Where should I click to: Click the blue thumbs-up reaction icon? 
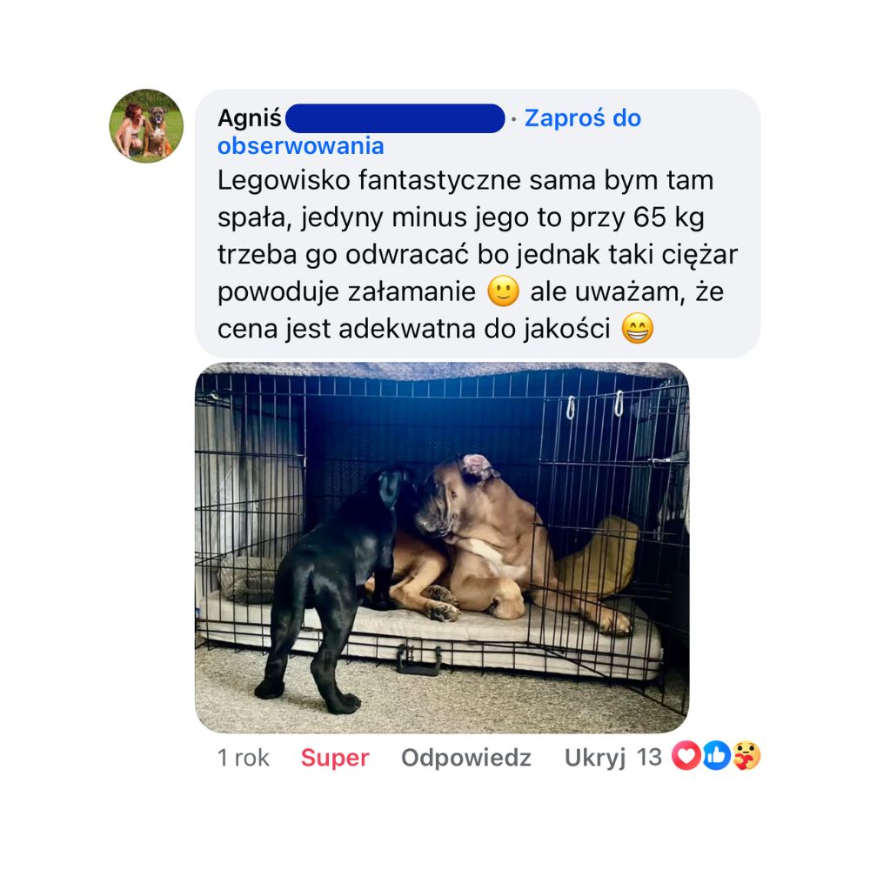(716, 756)
